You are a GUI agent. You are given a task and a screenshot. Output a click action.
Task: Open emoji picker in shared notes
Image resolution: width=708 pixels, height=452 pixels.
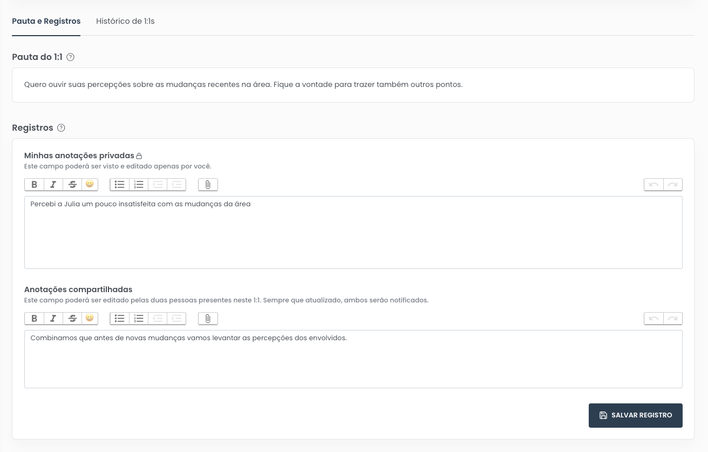pyautogui.click(x=90, y=318)
